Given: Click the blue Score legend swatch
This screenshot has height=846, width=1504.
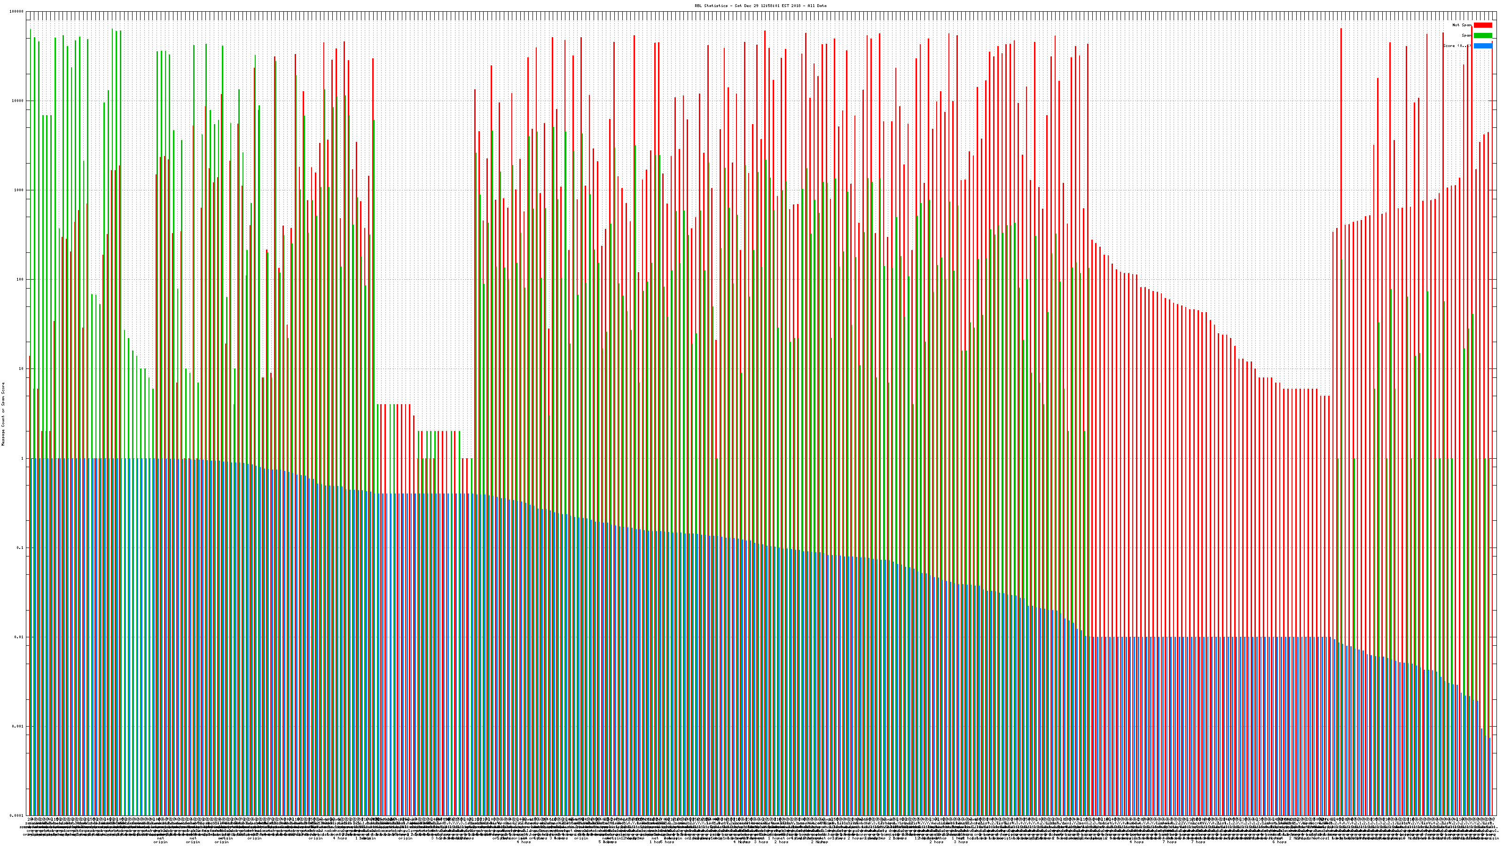Looking at the screenshot, I should coord(1482,46).
